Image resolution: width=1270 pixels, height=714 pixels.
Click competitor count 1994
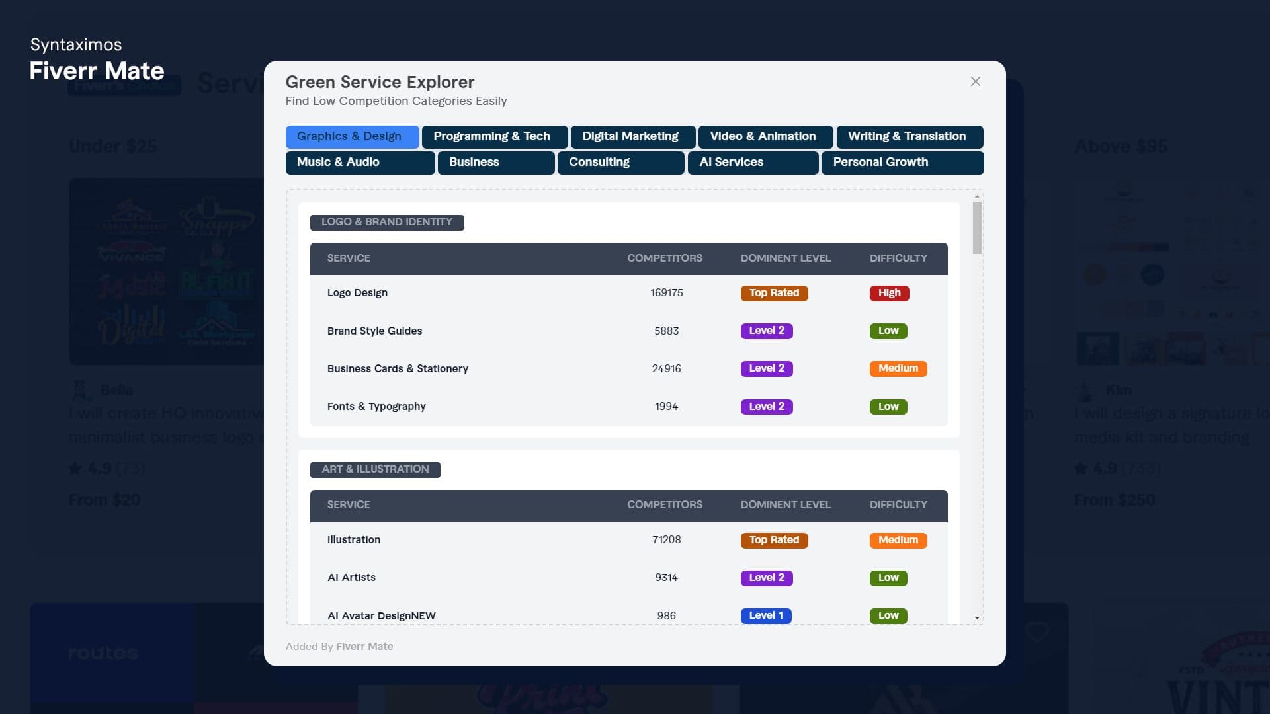(x=666, y=407)
